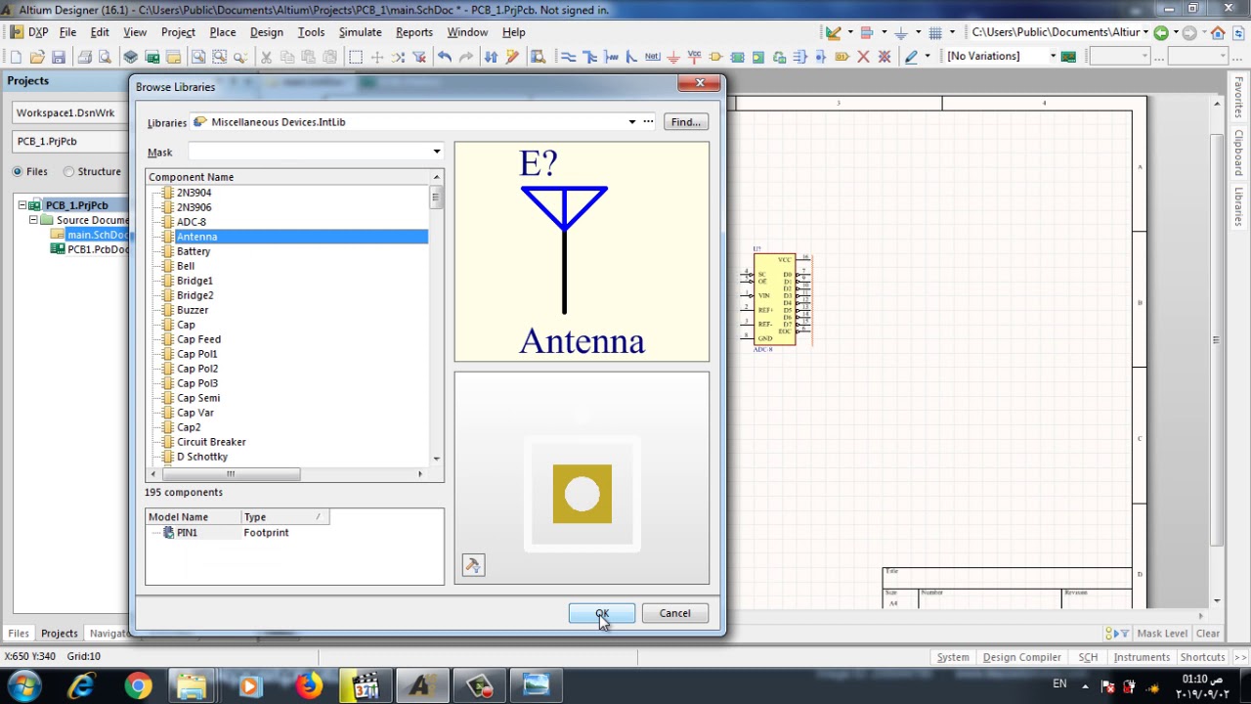
Task: Click the undo arrow icon
Action: click(x=444, y=57)
